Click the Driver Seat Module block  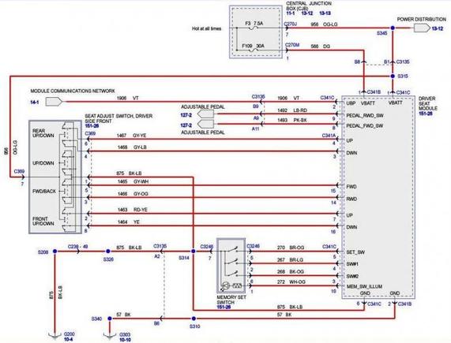pyautogui.click(x=378, y=197)
